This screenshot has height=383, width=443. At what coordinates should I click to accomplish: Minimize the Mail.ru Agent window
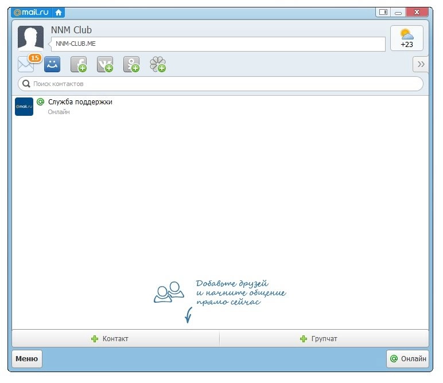[398, 12]
